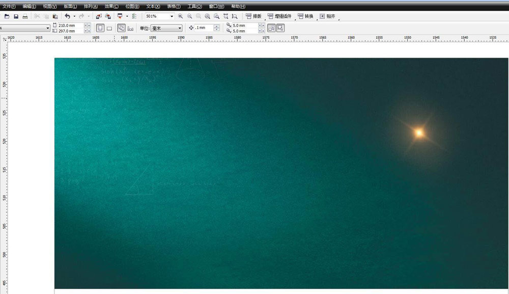The image size is (509, 294).
Task: Click the greyed-out zoom to selected icon
Action: [199, 16]
